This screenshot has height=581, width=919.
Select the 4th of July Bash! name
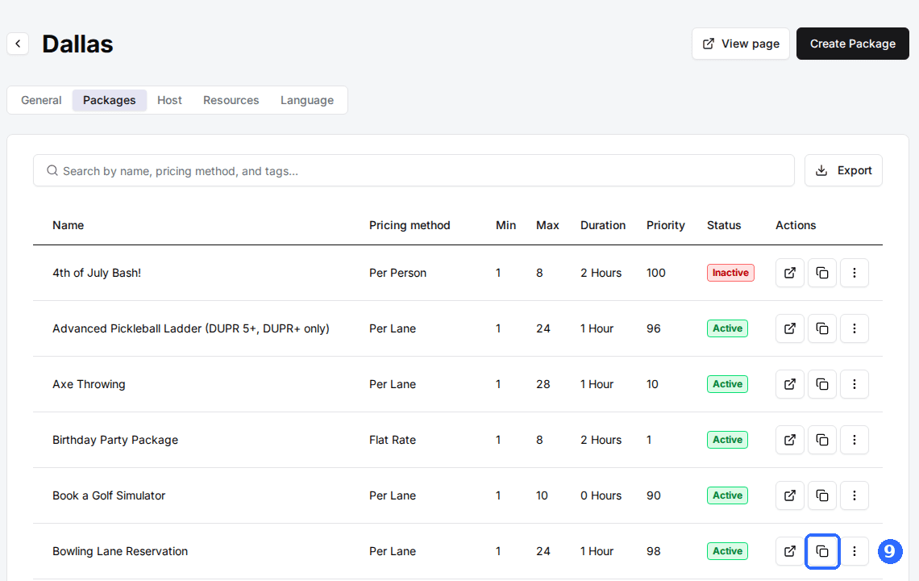[97, 273]
